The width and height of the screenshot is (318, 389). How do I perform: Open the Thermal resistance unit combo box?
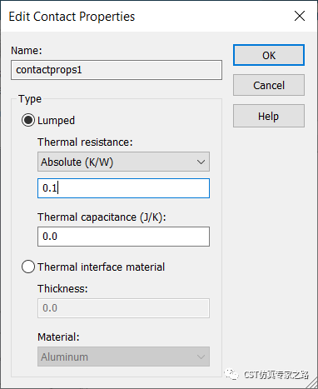pyautogui.click(x=123, y=162)
